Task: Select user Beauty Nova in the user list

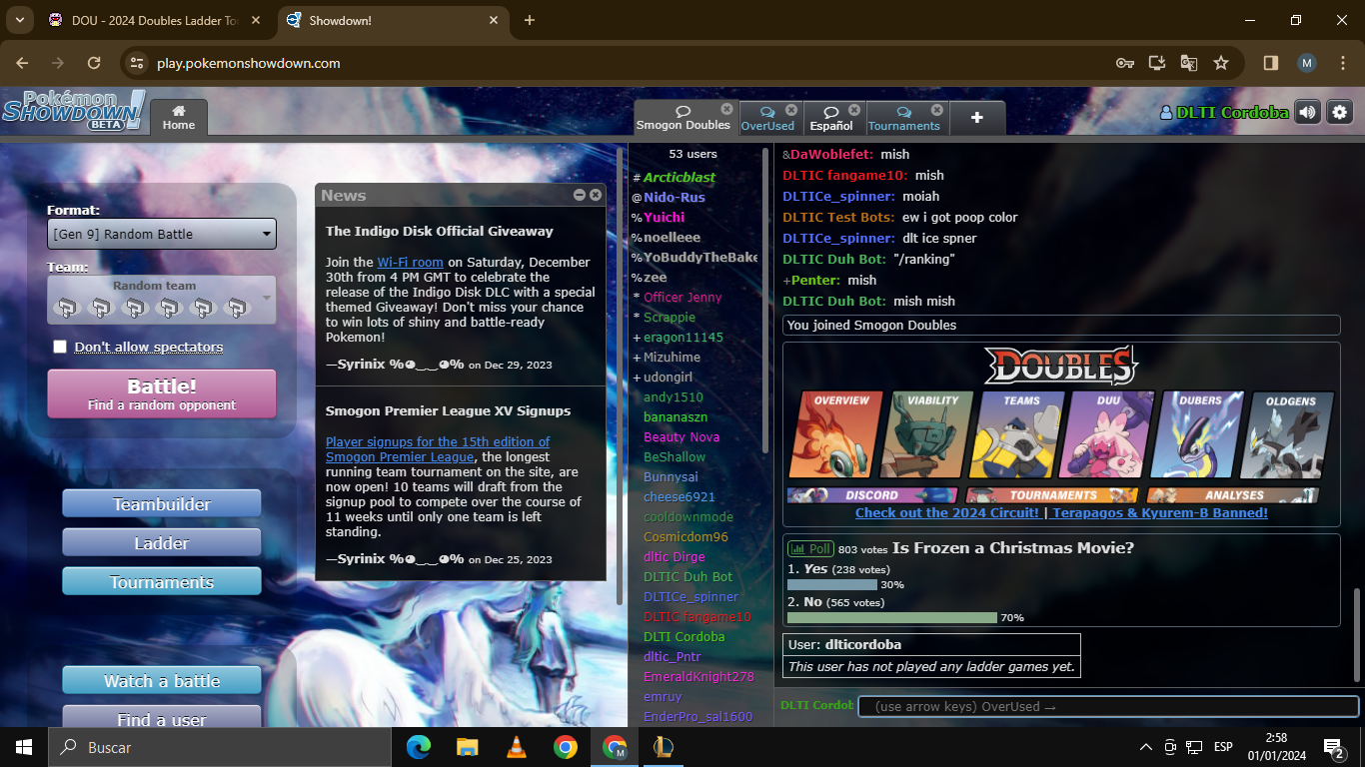Action: point(682,436)
